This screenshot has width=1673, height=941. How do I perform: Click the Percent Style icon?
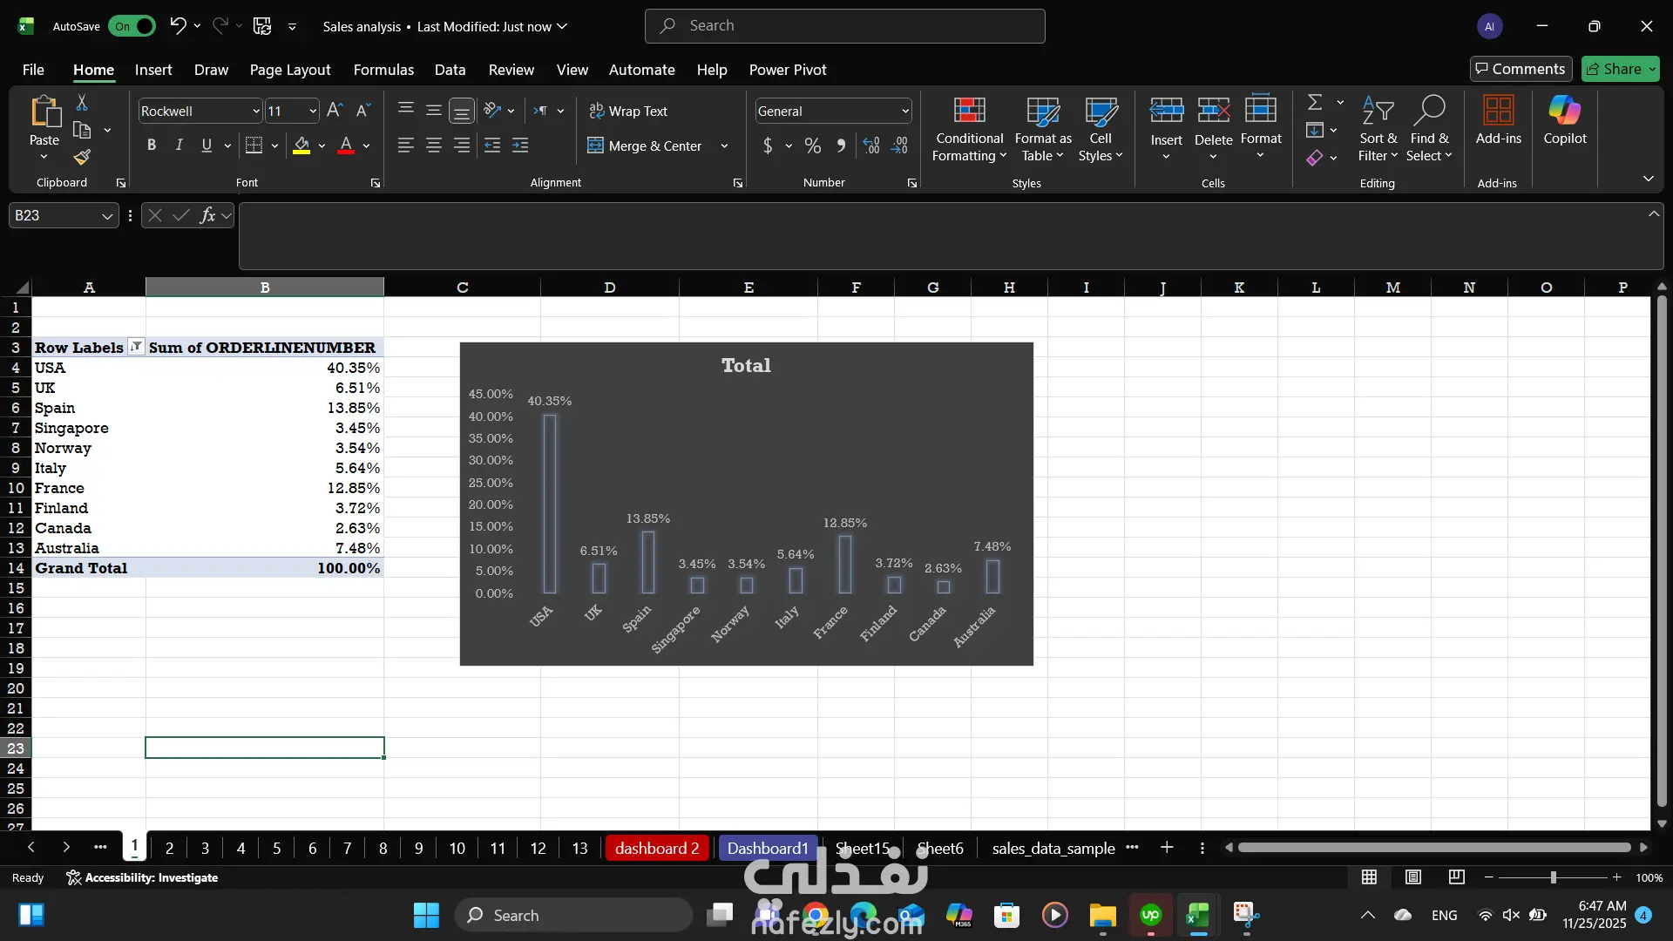[x=812, y=146]
